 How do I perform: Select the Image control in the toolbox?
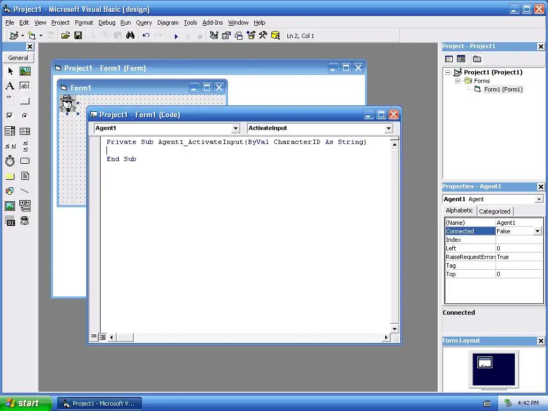point(10,206)
